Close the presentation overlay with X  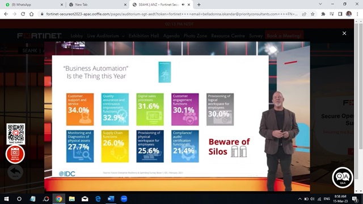tap(344, 33)
